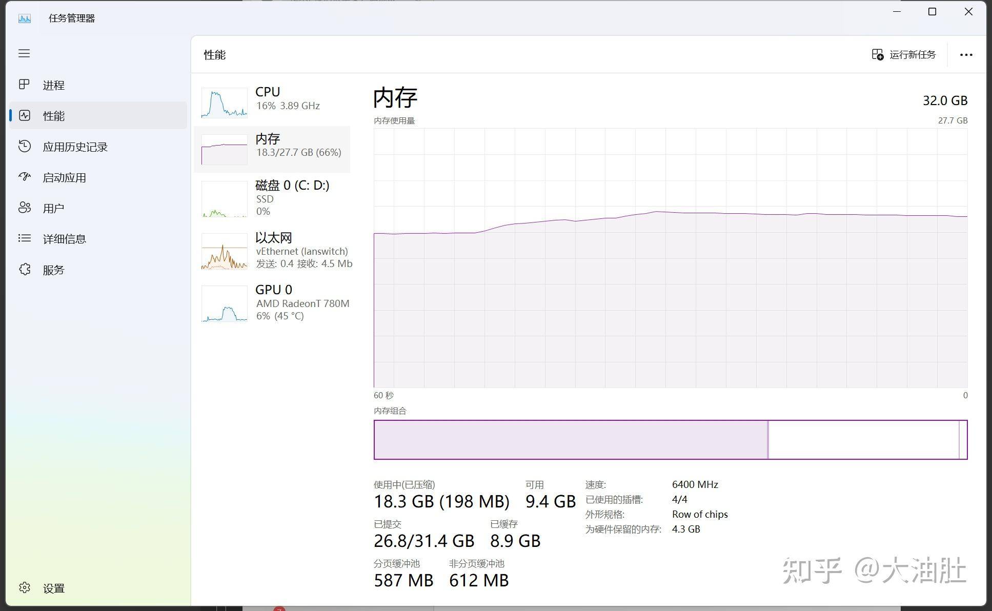Toggle the hamburger navigation menu

(x=24, y=53)
